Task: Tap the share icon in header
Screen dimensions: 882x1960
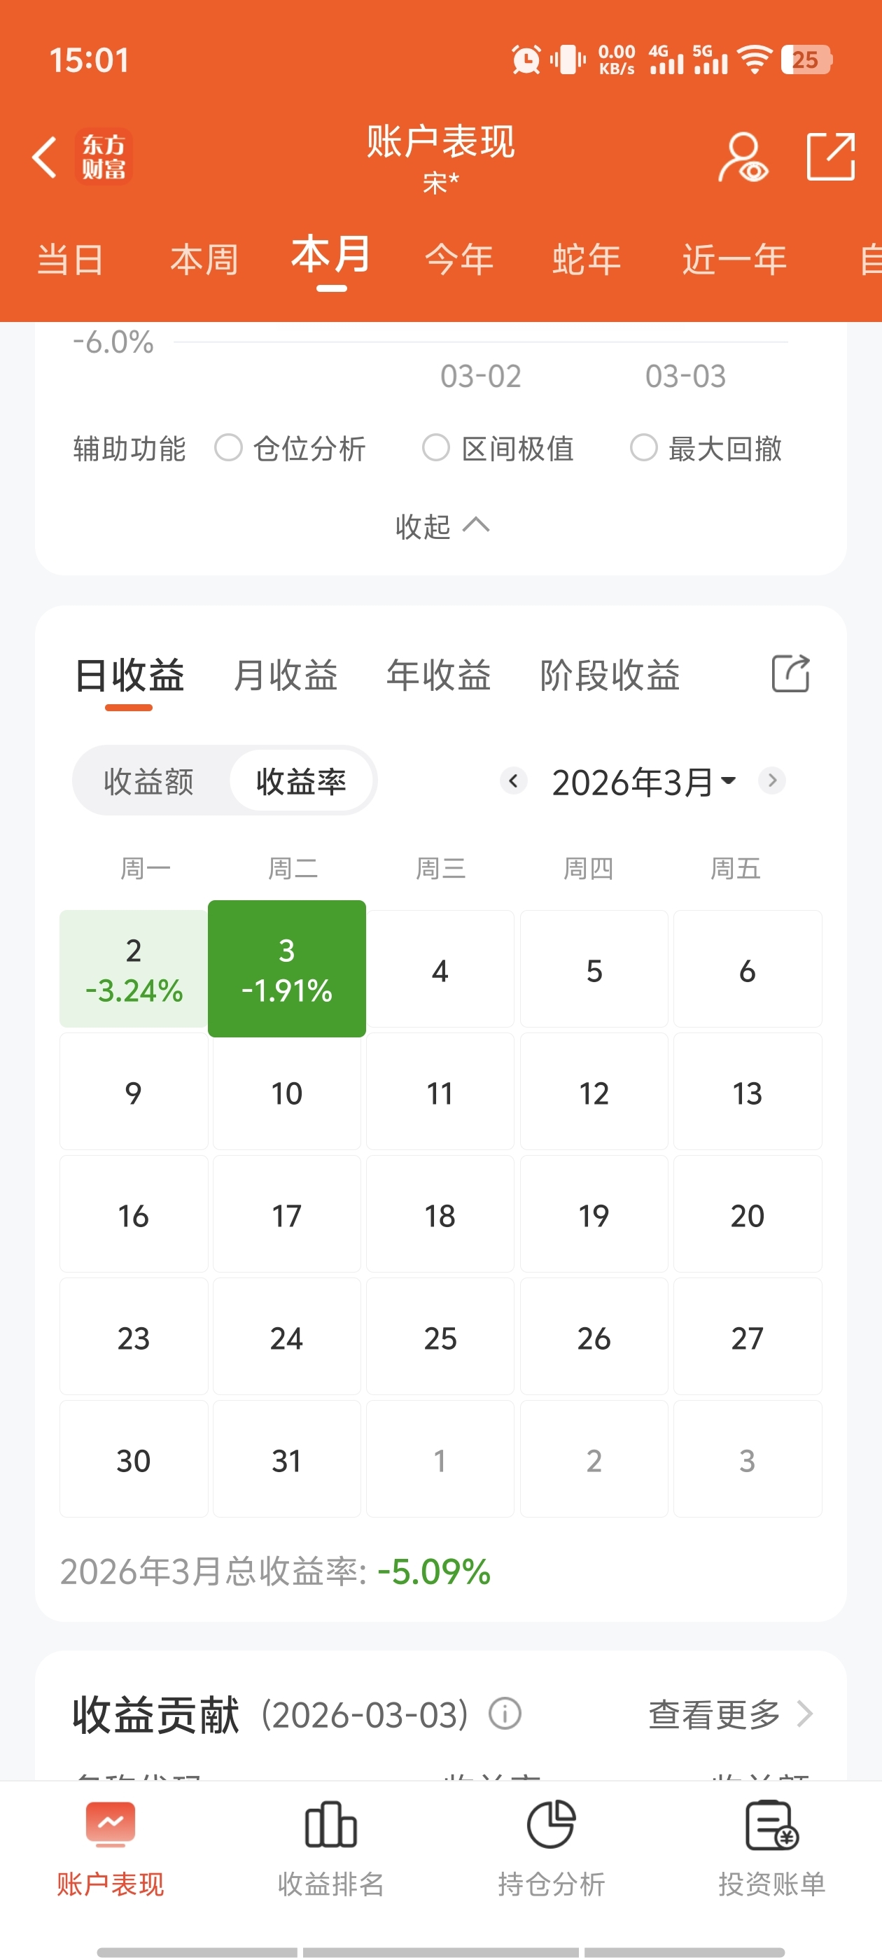Action: (x=830, y=157)
